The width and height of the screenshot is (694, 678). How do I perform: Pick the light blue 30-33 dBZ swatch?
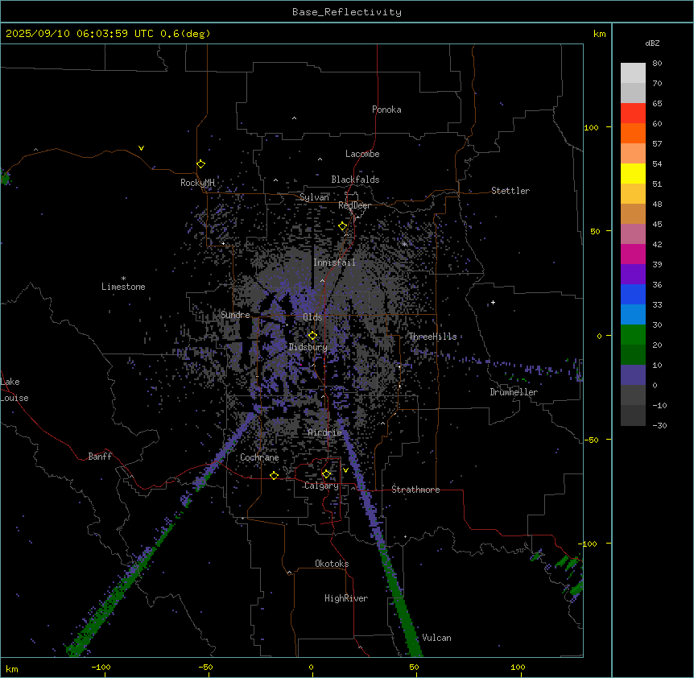coord(633,314)
